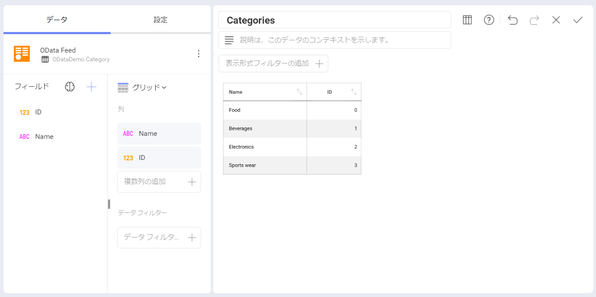This screenshot has height=297, width=596.
Task: Sort by the ID column arrows
Action: pos(354,92)
